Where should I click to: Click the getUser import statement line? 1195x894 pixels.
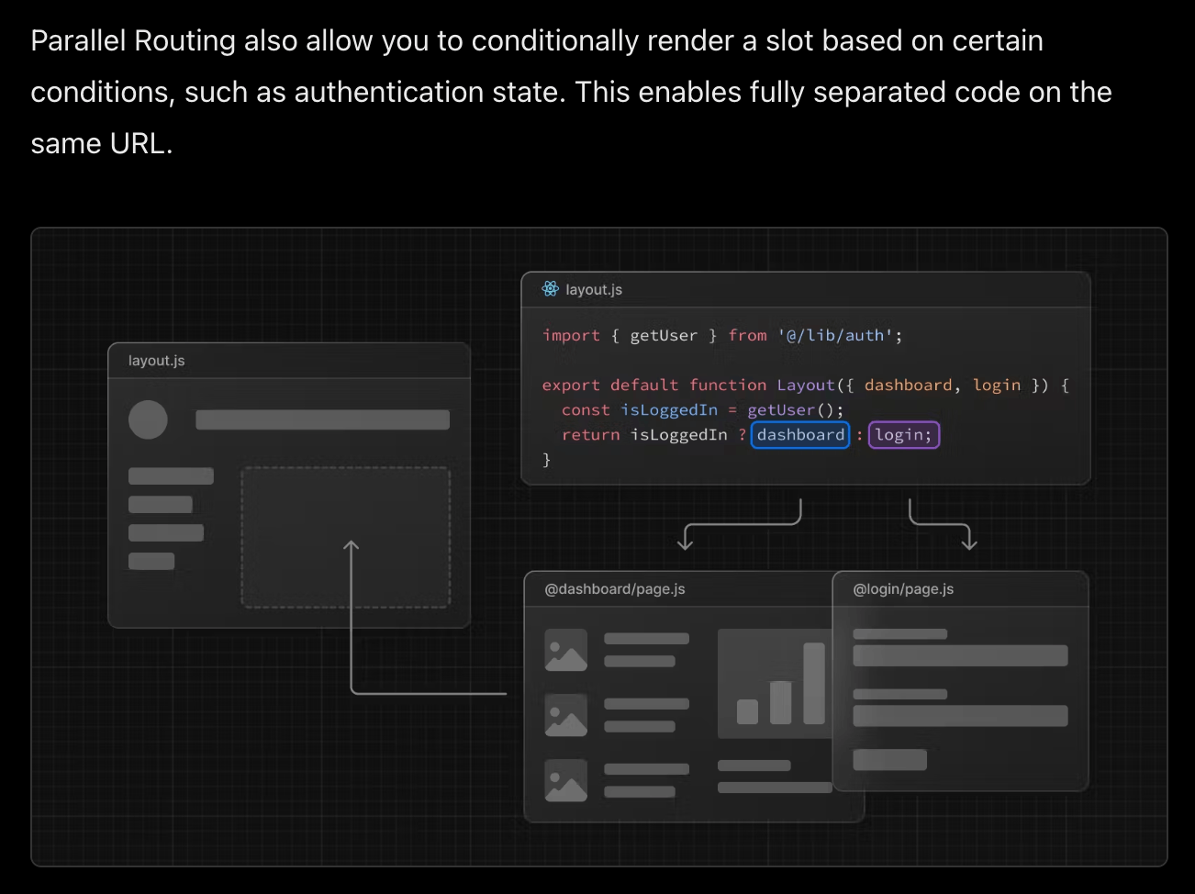coord(721,335)
